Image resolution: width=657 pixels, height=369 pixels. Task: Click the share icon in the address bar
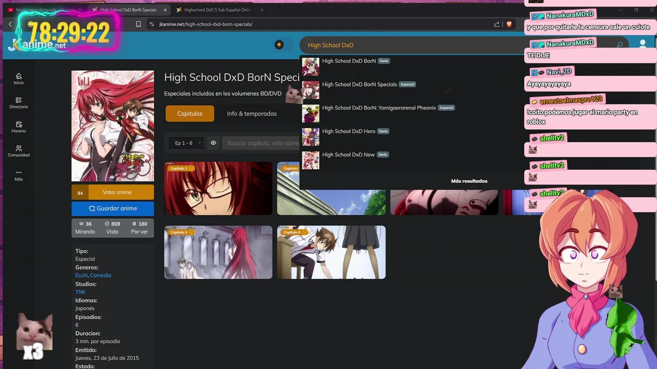(x=497, y=24)
